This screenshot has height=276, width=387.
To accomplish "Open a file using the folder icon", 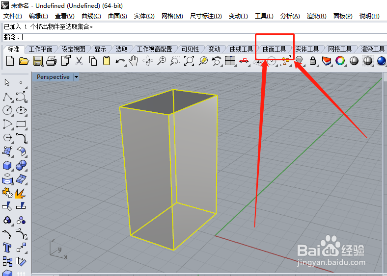I will coord(24,61).
